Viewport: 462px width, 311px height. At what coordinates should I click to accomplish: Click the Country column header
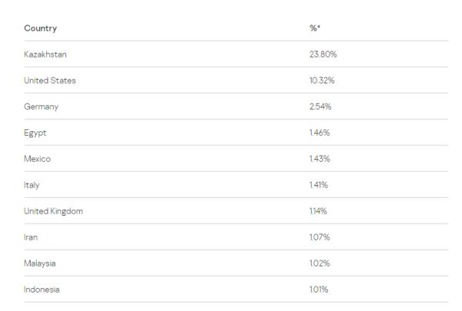click(40, 28)
